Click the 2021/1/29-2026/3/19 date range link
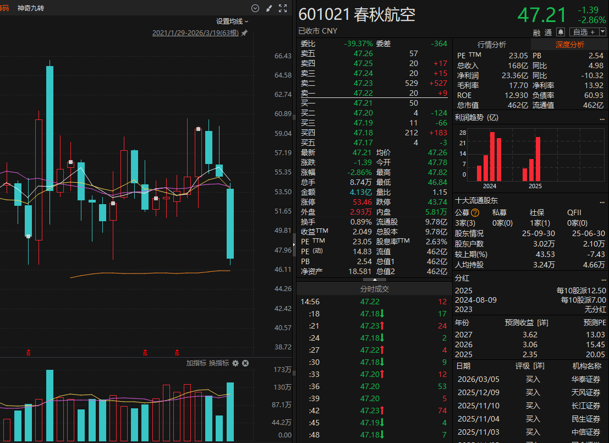Viewport: 609px width, 443px height. pyautogui.click(x=195, y=34)
